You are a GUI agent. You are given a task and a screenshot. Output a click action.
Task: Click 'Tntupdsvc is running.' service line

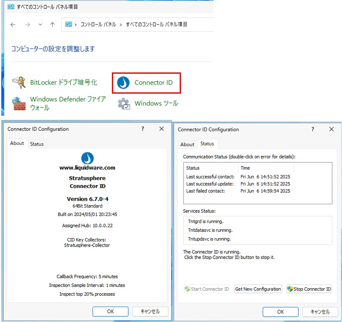[x=209, y=239]
